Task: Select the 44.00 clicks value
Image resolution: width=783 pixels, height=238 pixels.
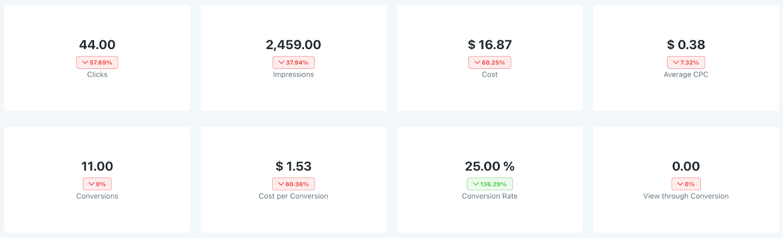Action: [97, 45]
